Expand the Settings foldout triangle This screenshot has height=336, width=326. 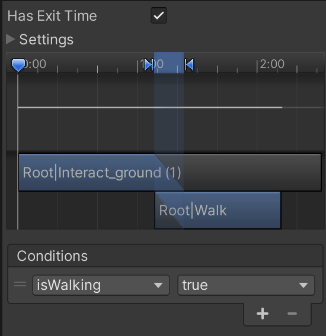(10, 40)
